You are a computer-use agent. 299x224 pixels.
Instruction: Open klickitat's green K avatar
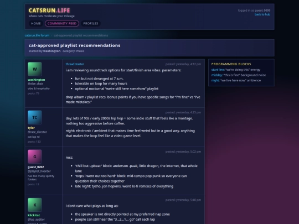click(x=35, y=205)
